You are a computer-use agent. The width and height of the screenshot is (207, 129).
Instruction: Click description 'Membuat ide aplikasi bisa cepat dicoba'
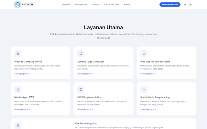[165, 67]
